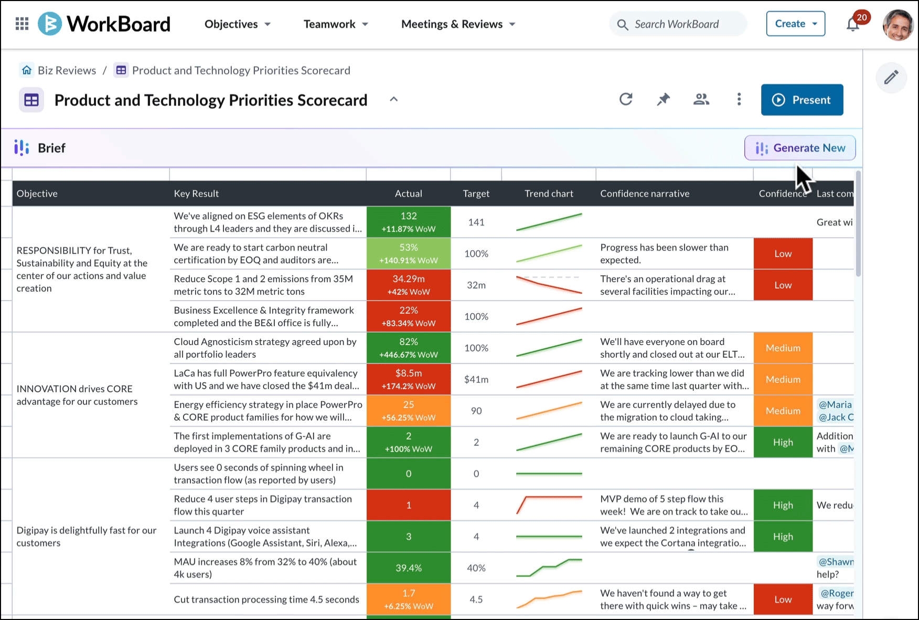Click the Target column header

(476, 194)
